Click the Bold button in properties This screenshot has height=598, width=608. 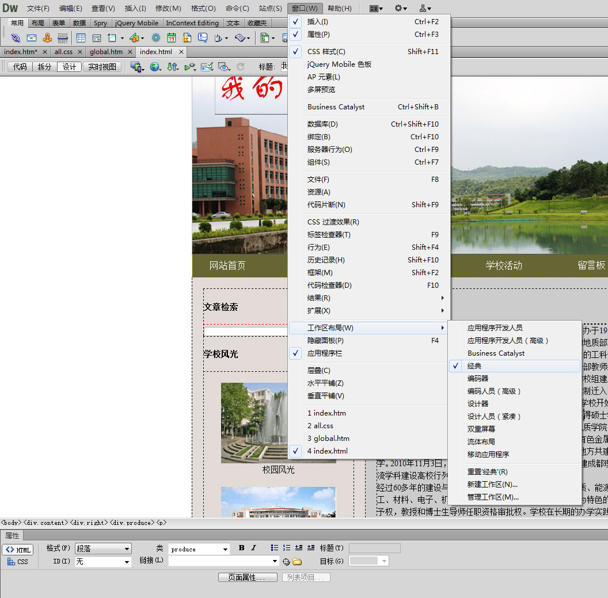tap(241, 549)
